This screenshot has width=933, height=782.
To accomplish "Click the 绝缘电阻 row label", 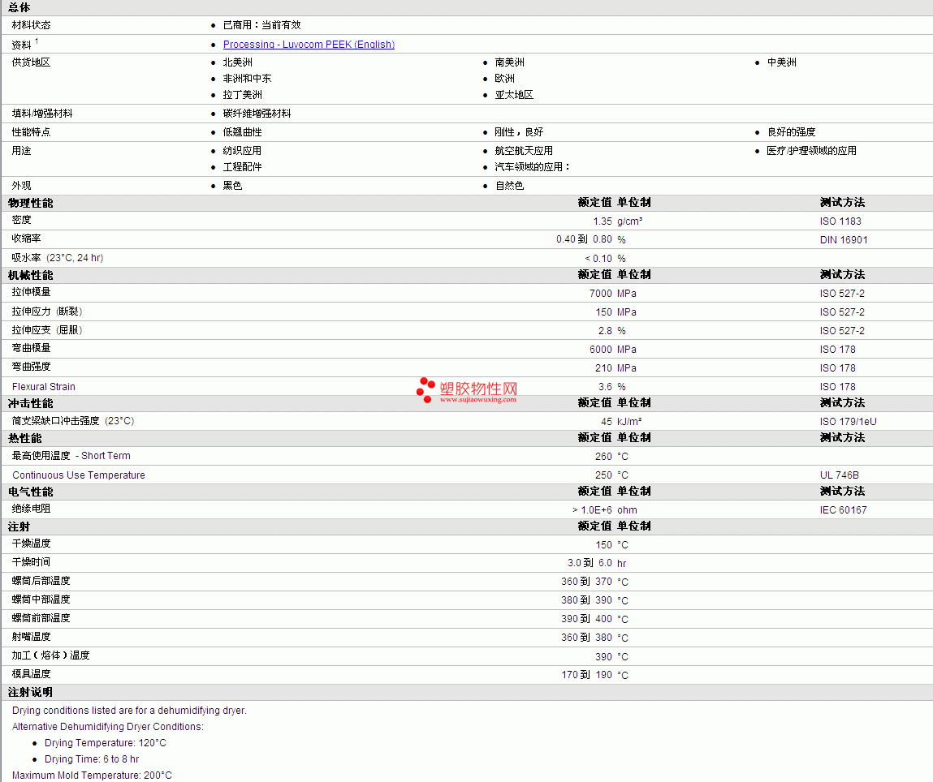I will click(31, 509).
